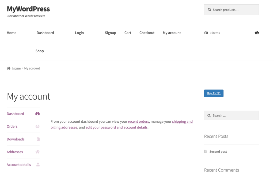Open the Cart page from the menu

point(128,33)
